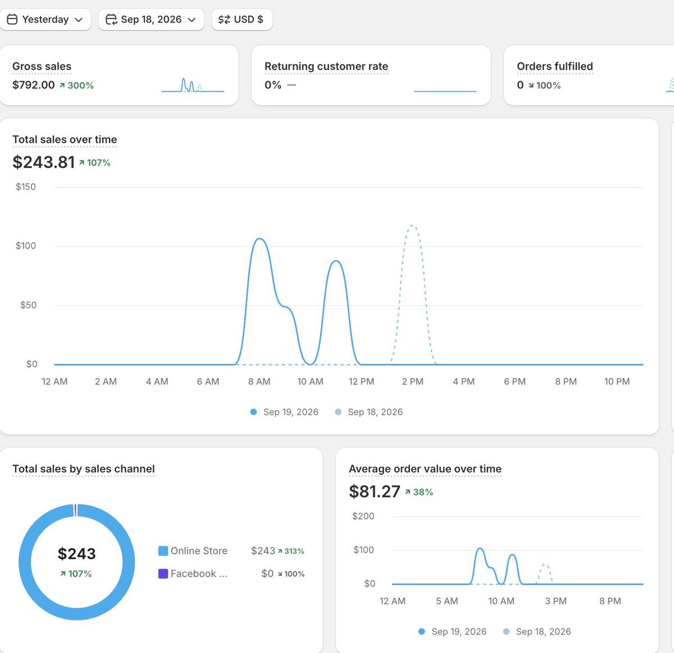Open the Orders fulfilled metric title
The height and width of the screenshot is (653, 674).
point(555,66)
